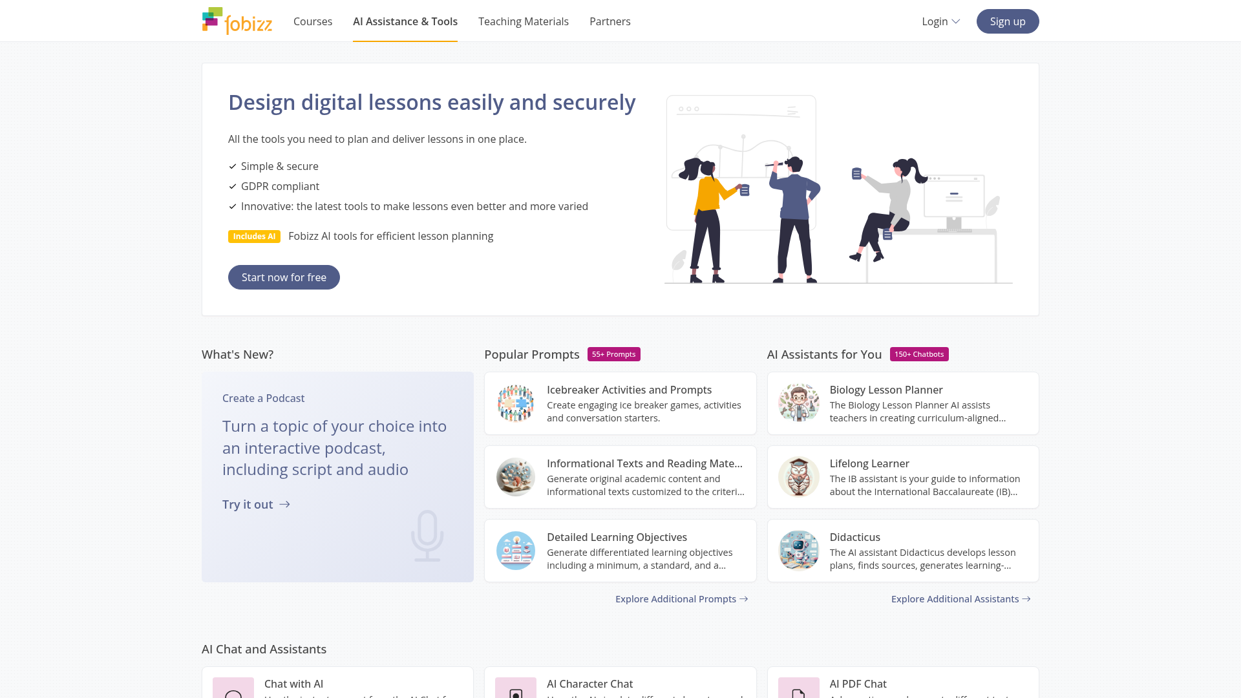Click the What's New? heading

pyautogui.click(x=237, y=354)
